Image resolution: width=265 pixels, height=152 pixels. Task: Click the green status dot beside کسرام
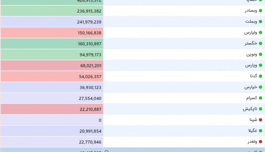point(260,98)
